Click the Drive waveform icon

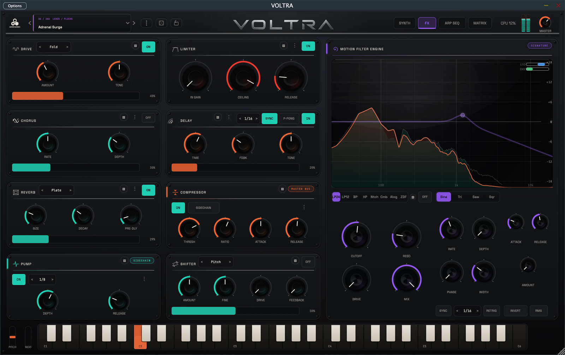[x=16, y=49]
